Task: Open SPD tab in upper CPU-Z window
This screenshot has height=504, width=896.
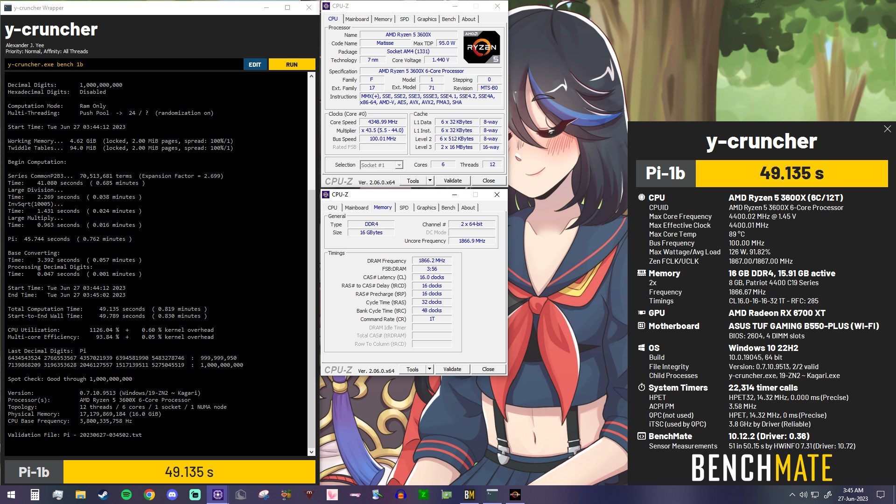Action: (x=405, y=19)
